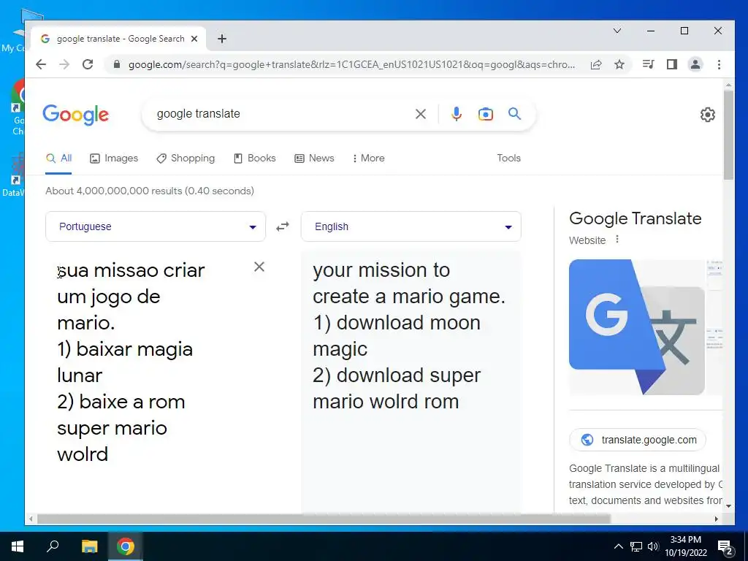Open English target language dropdown
This screenshot has width=748, height=561.
(411, 226)
